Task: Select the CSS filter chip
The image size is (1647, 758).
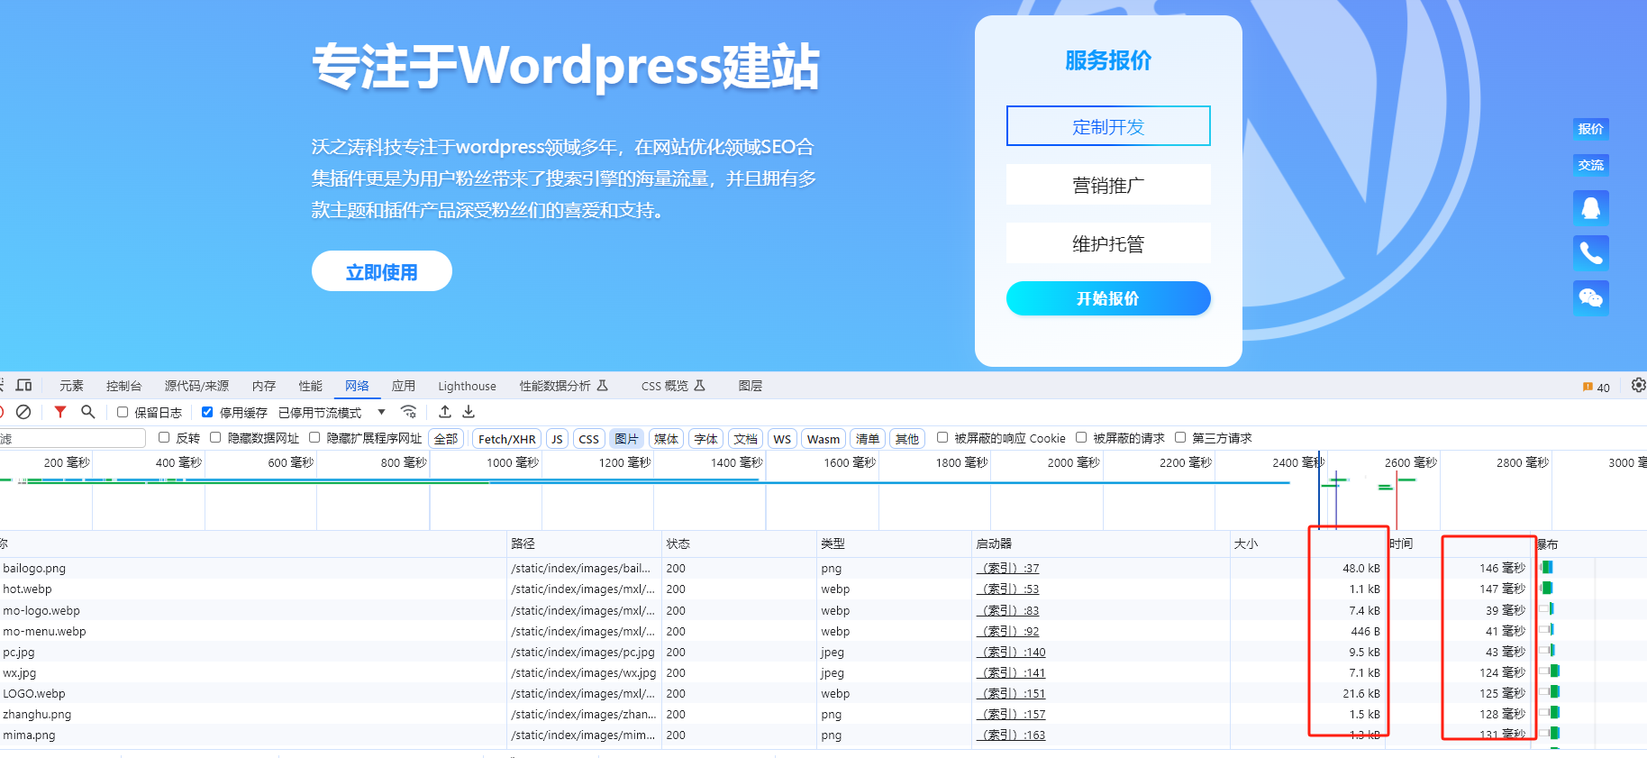Action: (x=588, y=439)
